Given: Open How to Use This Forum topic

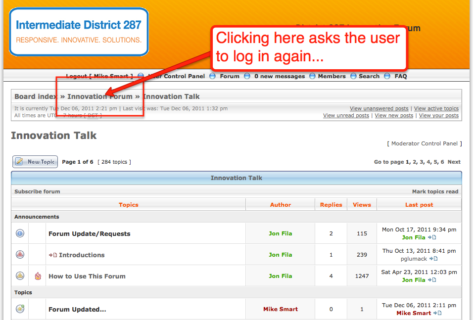Looking at the screenshot, I should click(87, 276).
